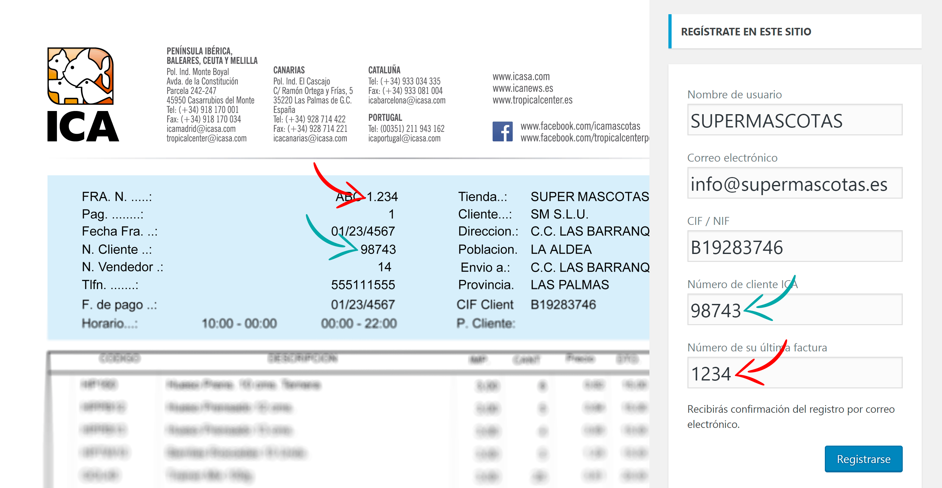
Task: Click the PORTUGAL heading
Action: (x=385, y=118)
